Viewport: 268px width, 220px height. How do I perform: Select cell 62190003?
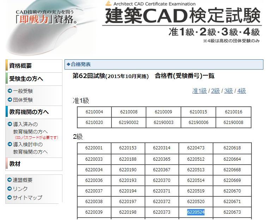click(163, 123)
